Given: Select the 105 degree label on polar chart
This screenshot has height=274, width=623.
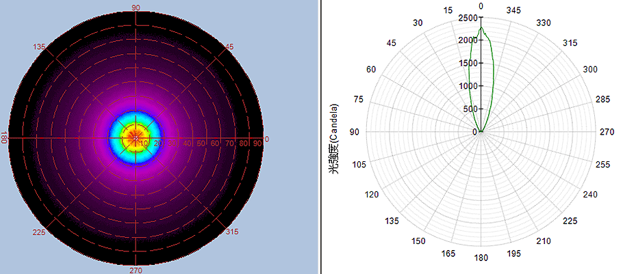Looking at the screenshot, I should [360, 165].
